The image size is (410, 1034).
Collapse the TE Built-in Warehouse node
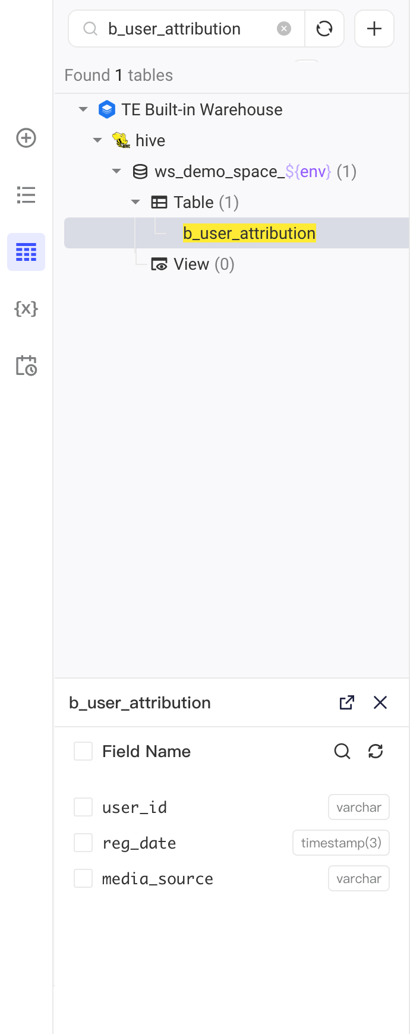pyautogui.click(x=83, y=109)
